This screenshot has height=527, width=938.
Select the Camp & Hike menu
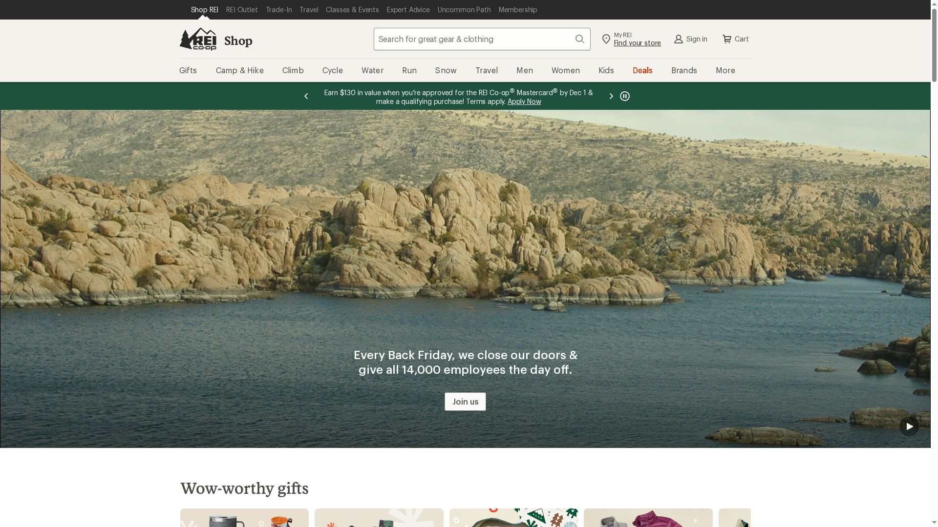click(x=239, y=70)
